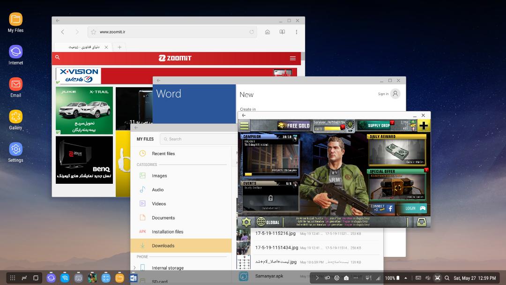
Task: Add a new browser tab
Action: click(x=119, y=47)
